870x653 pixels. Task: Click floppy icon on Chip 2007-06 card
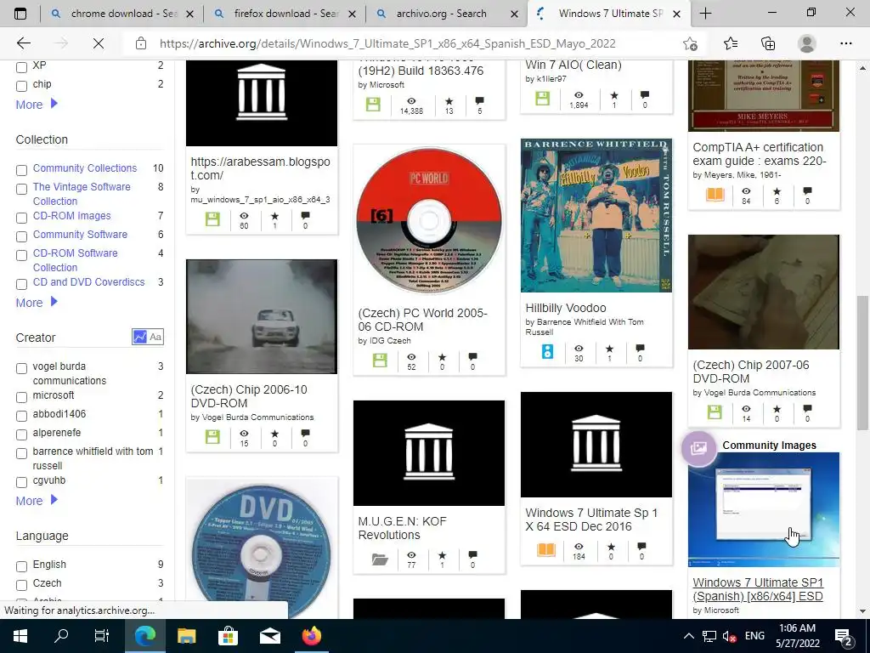click(715, 412)
